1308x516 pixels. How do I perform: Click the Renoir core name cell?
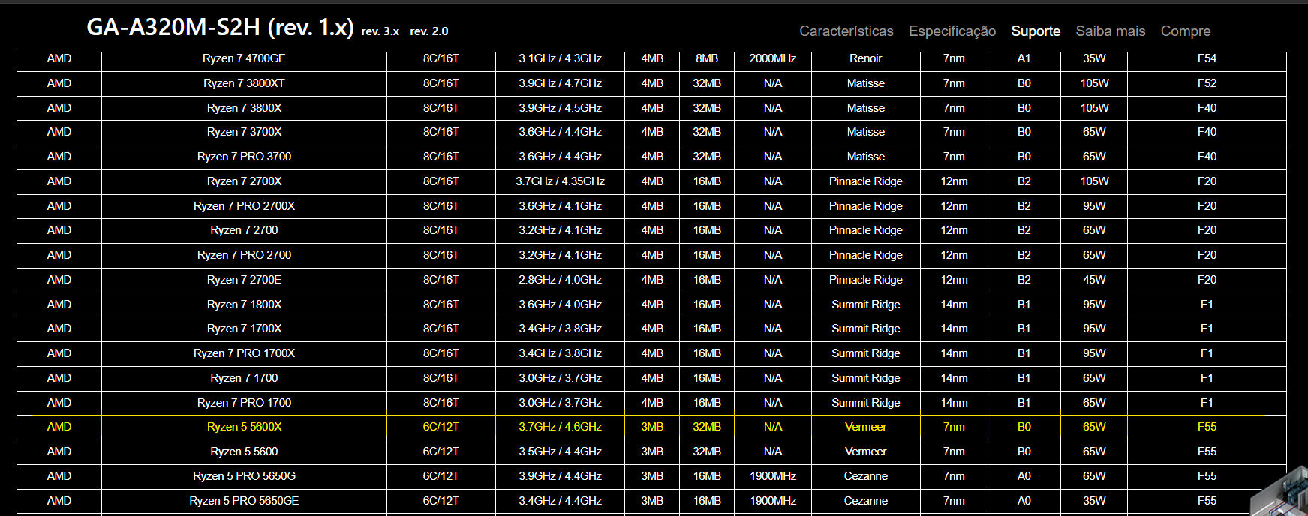click(866, 58)
